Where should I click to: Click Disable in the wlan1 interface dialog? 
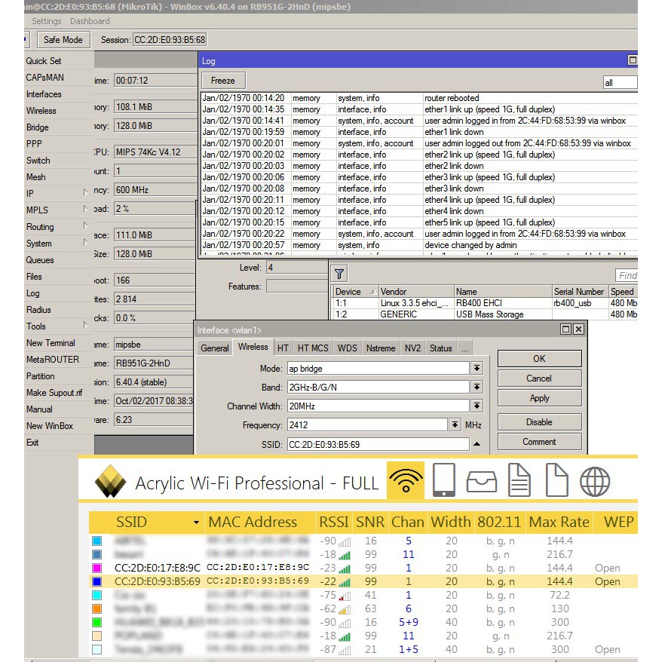[539, 422]
